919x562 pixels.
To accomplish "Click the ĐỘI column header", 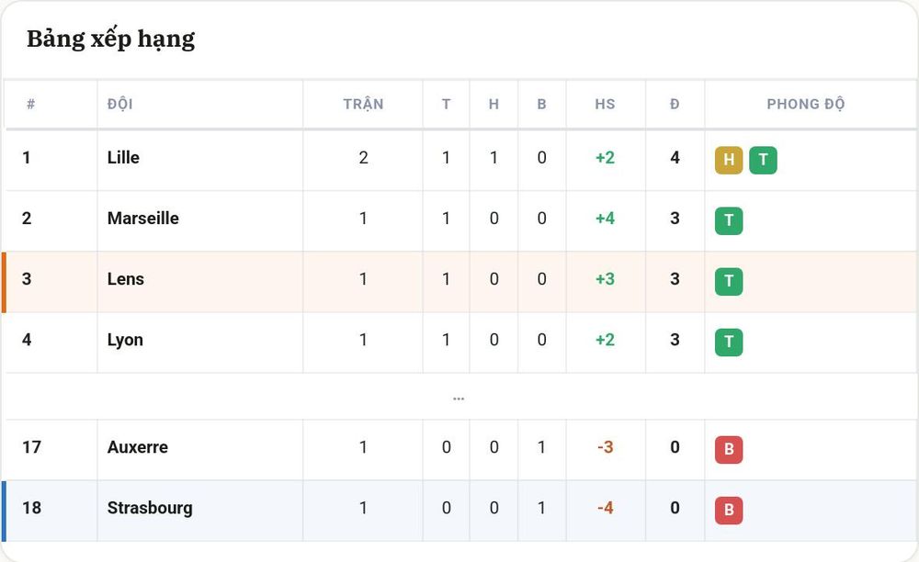I will pyautogui.click(x=120, y=104).
